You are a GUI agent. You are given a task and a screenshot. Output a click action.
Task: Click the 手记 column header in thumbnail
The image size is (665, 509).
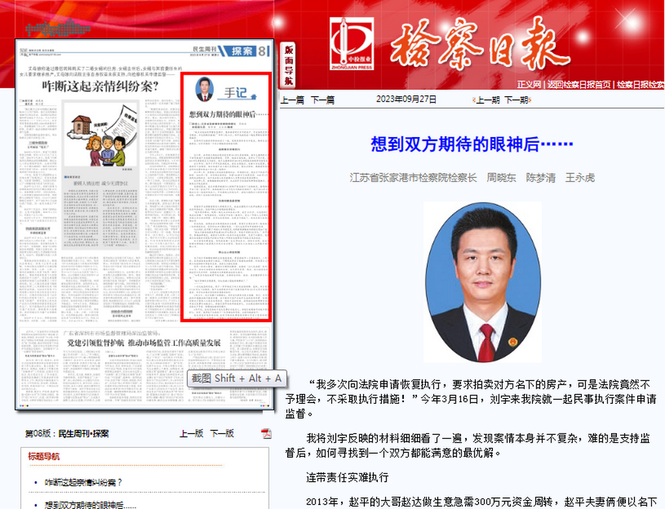pos(236,93)
